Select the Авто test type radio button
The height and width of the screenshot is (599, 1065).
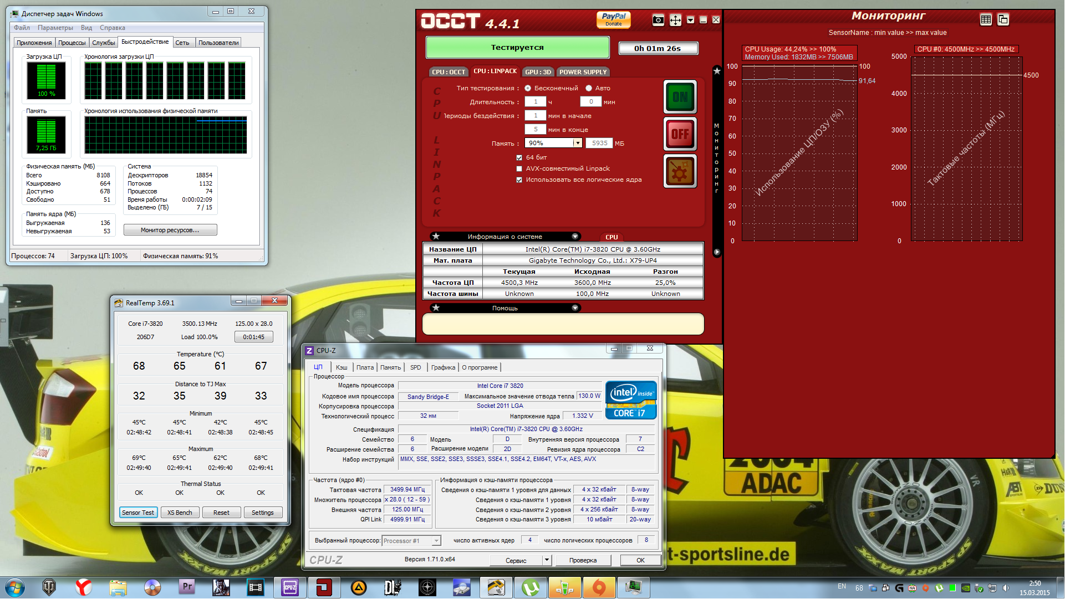pyautogui.click(x=589, y=88)
